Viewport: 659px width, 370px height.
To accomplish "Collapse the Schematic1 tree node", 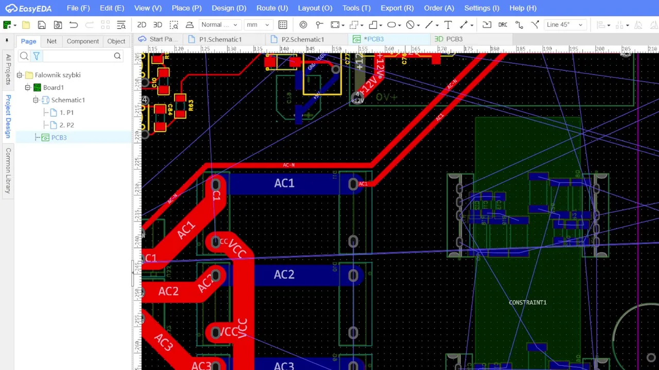I will [x=36, y=100].
